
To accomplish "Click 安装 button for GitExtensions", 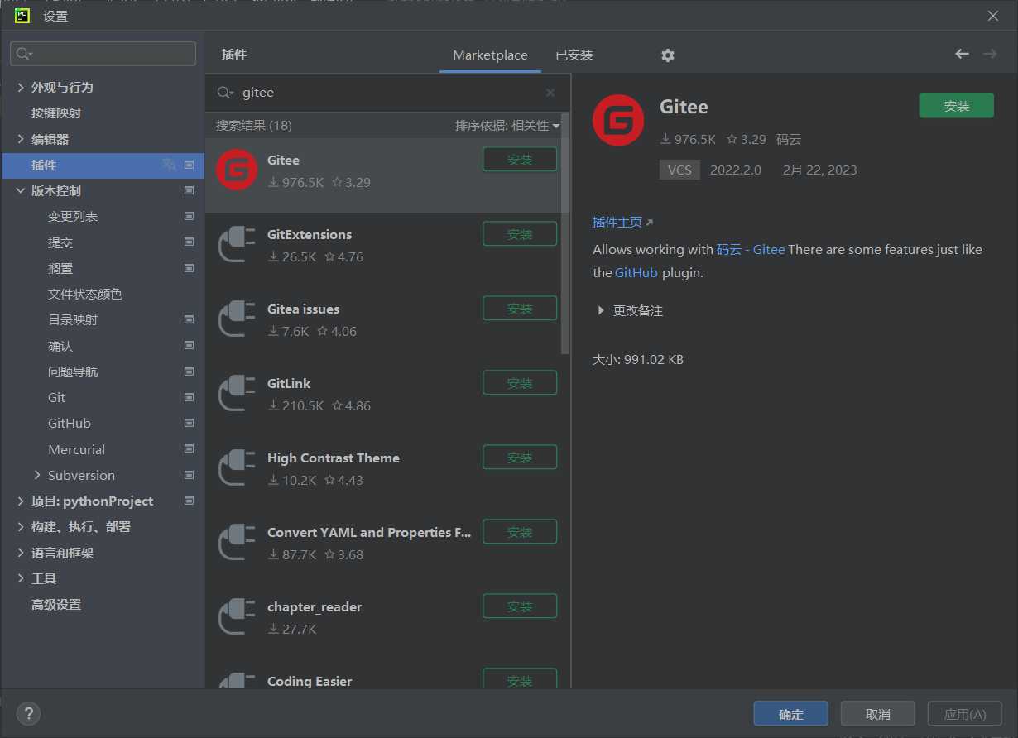I will 520,234.
